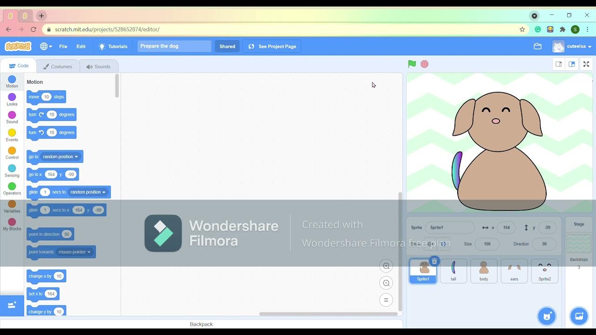Open the cuteelsa account dropdown
The image size is (596, 335).
pos(572,47)
